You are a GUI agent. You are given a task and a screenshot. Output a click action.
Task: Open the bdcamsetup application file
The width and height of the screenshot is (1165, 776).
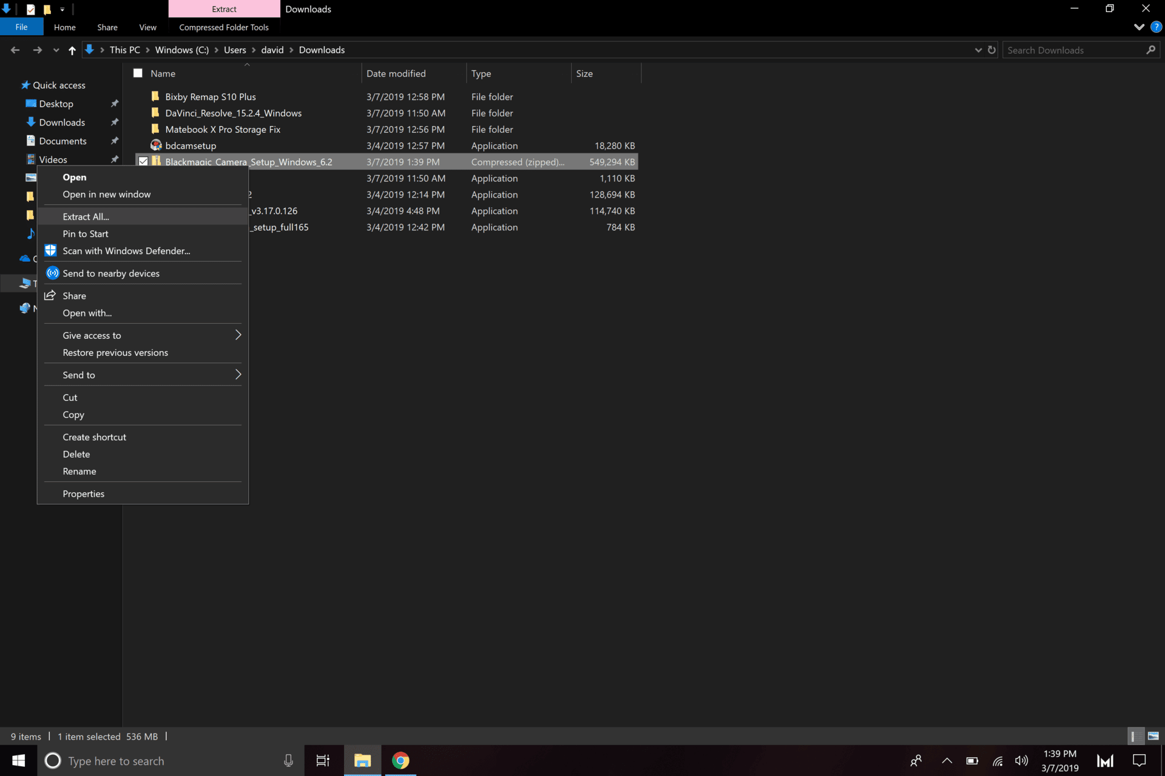coord(190,145)
